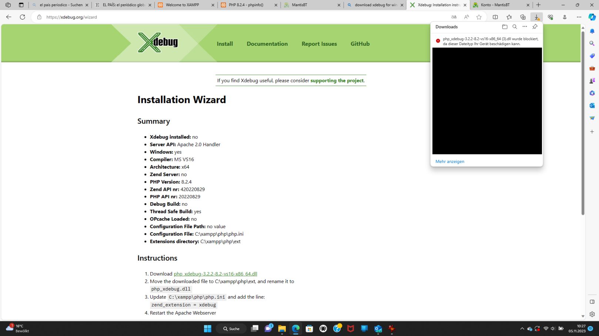This screenshot has height=336, width=599.
Task: Open the taskbar Suche search box
Action: click(232, 329)
